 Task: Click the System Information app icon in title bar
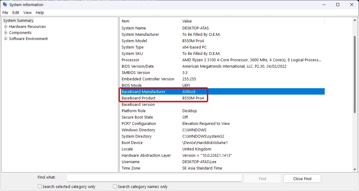[x=5, y=5]
